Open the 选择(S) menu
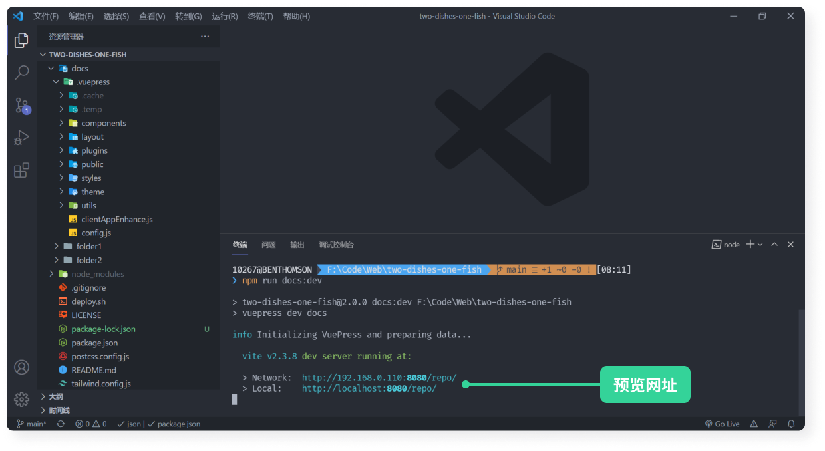825x451 pixels. point(116,16)
